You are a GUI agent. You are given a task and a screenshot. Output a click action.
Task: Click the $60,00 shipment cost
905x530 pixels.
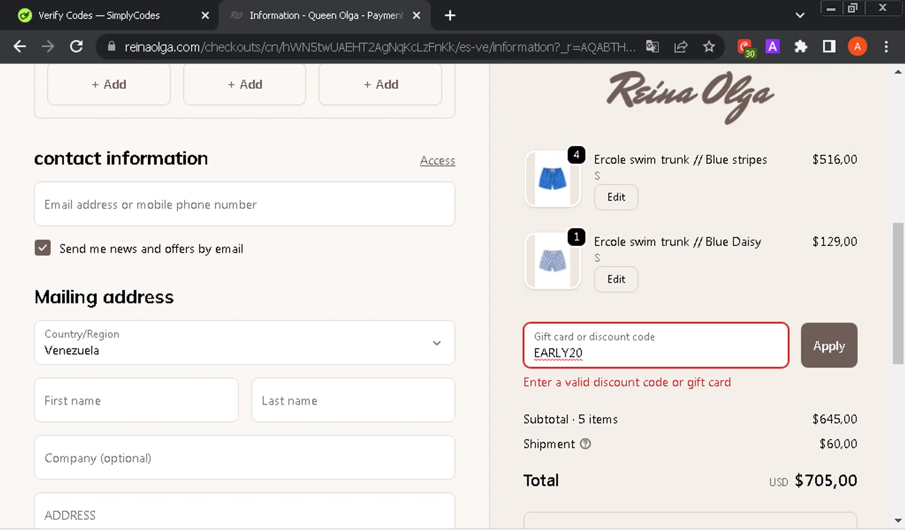[x=838, y=444]
